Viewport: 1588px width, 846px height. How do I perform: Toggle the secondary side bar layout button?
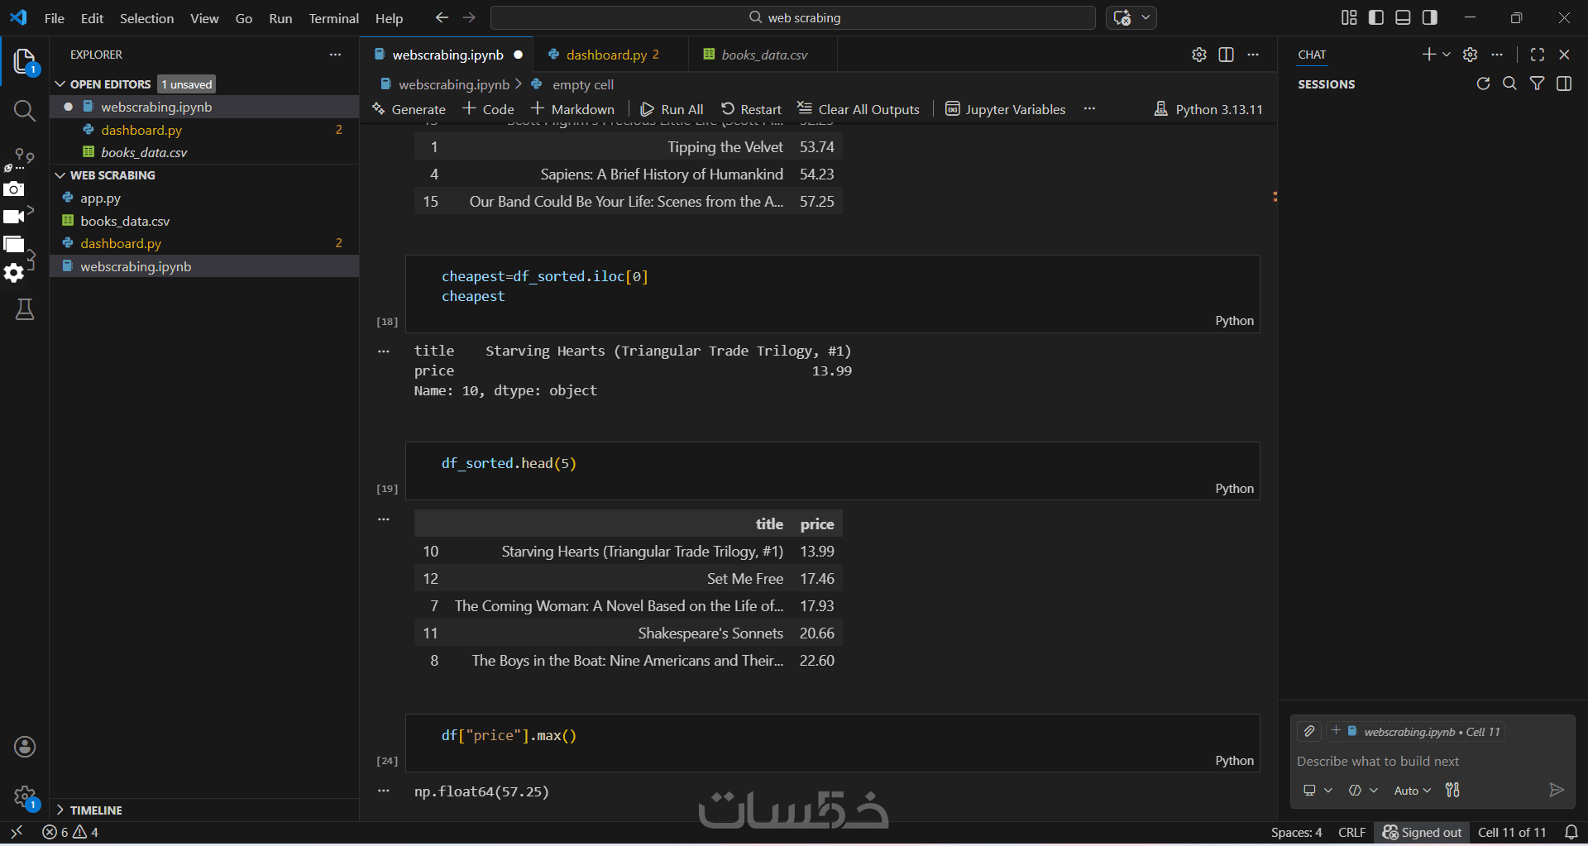pos(1430,17)
